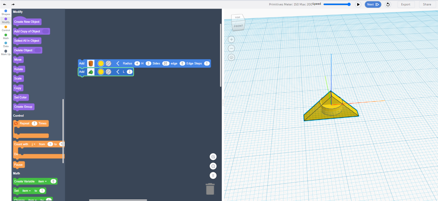The width and height of the screenshot is (438, 201).
Task: Click the Export button
Action: [406, 4]
